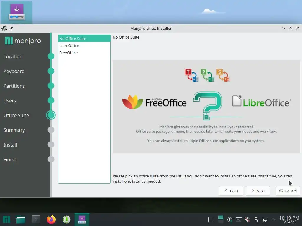The image size is (302, 226).
Task: Select FreeOffice from the office suite list
Action: (x=84, y=53)
